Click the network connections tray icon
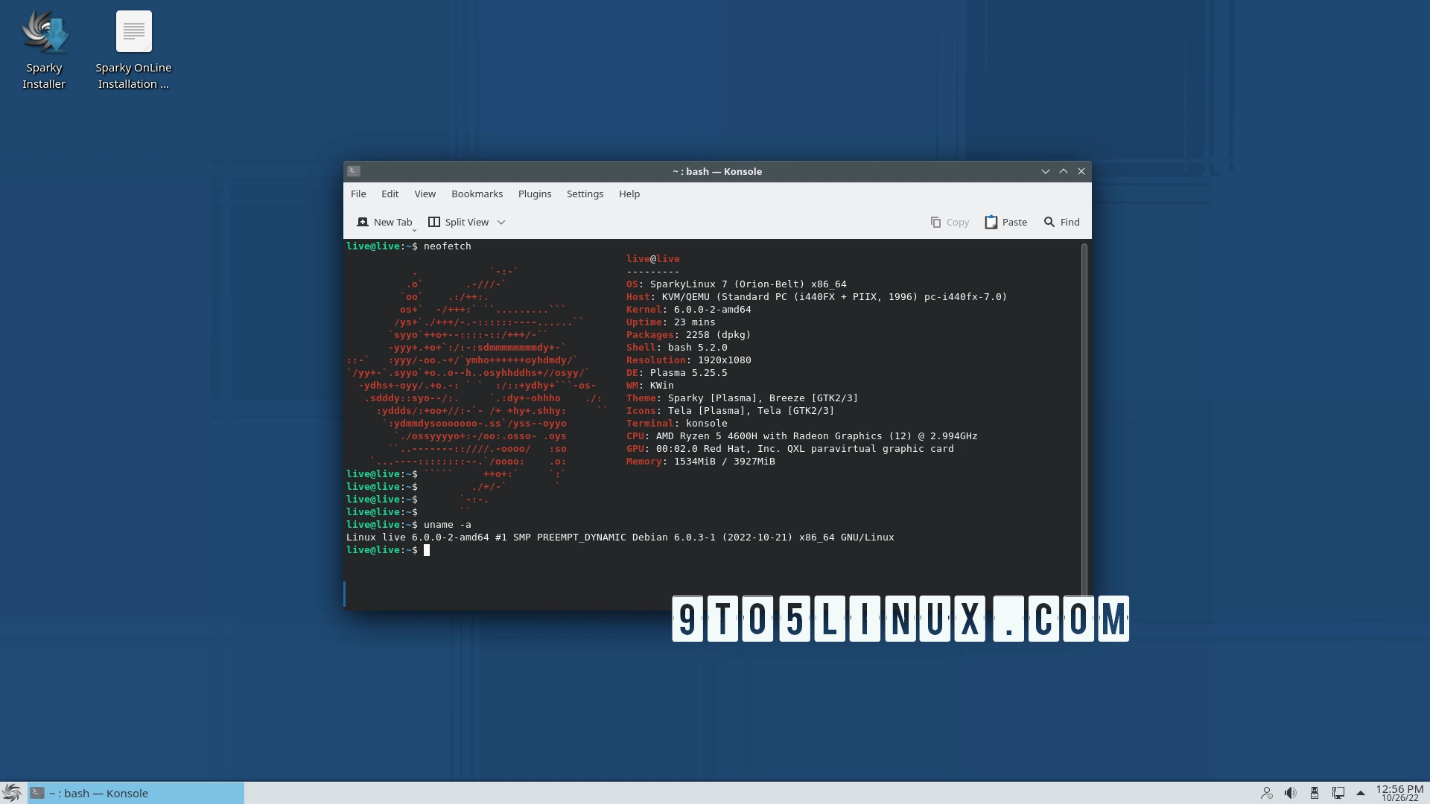1430x804 pixels. pyautogui.click(x=1339, y=794)
